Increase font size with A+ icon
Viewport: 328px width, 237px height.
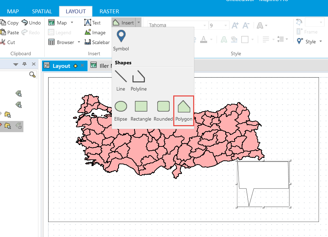235,25
